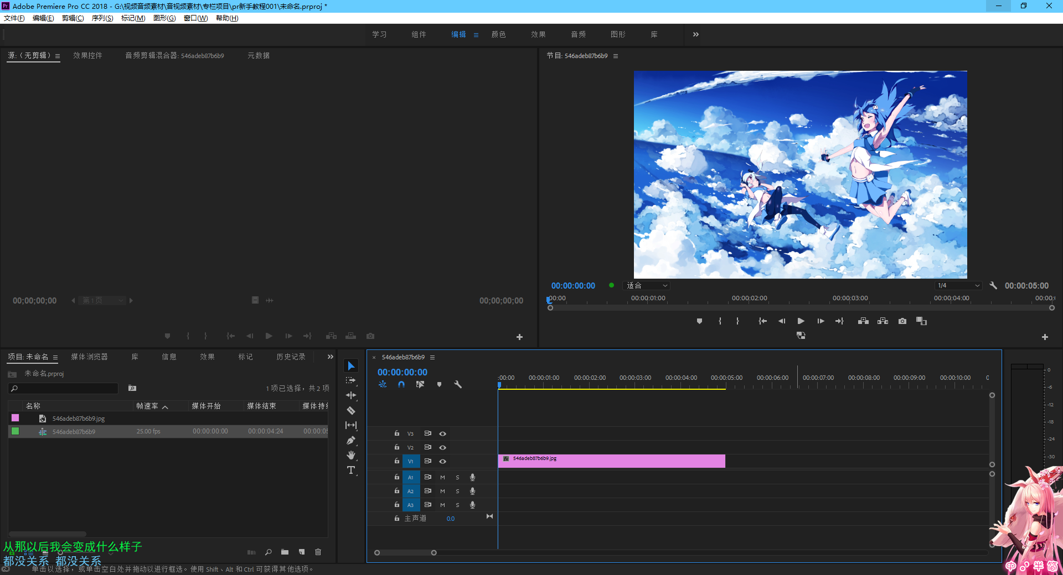Select the Ripple Edit tool
Image resolution: width=1063 pixels, height=575 pixels.
(351, 395)
